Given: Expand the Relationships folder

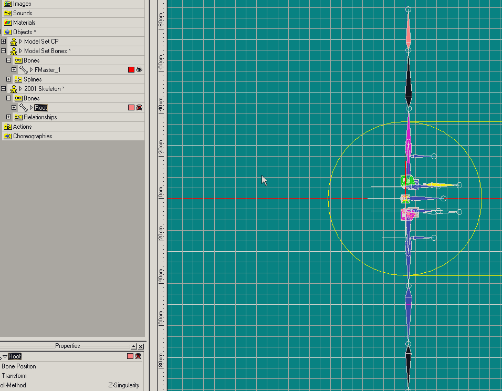Looking at the screenshot, I should [8, 117].
